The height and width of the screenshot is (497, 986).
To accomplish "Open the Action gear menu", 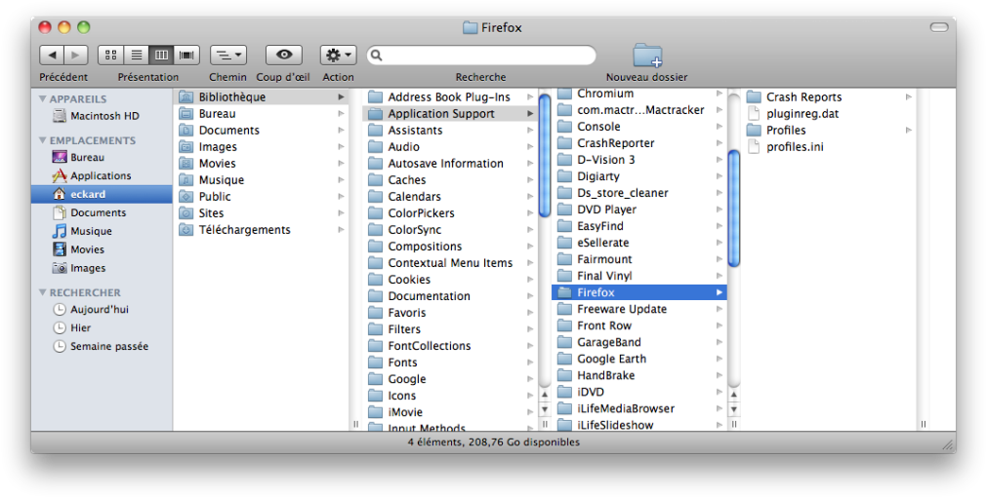I will (338, 56).
